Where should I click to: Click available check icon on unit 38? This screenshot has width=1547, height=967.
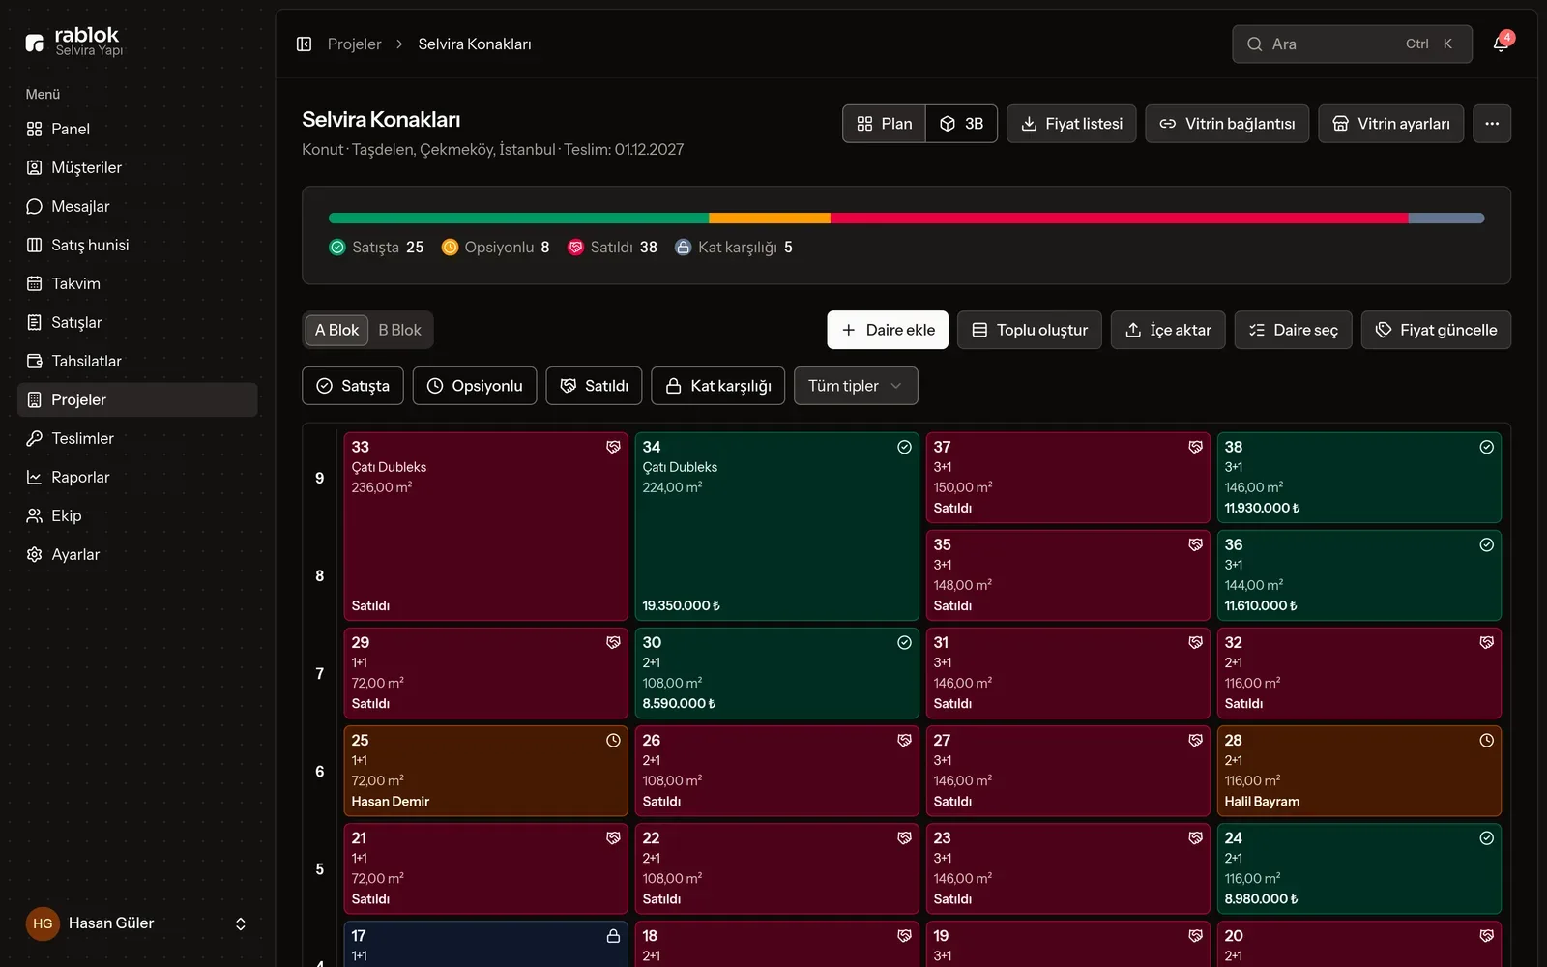1486,447
